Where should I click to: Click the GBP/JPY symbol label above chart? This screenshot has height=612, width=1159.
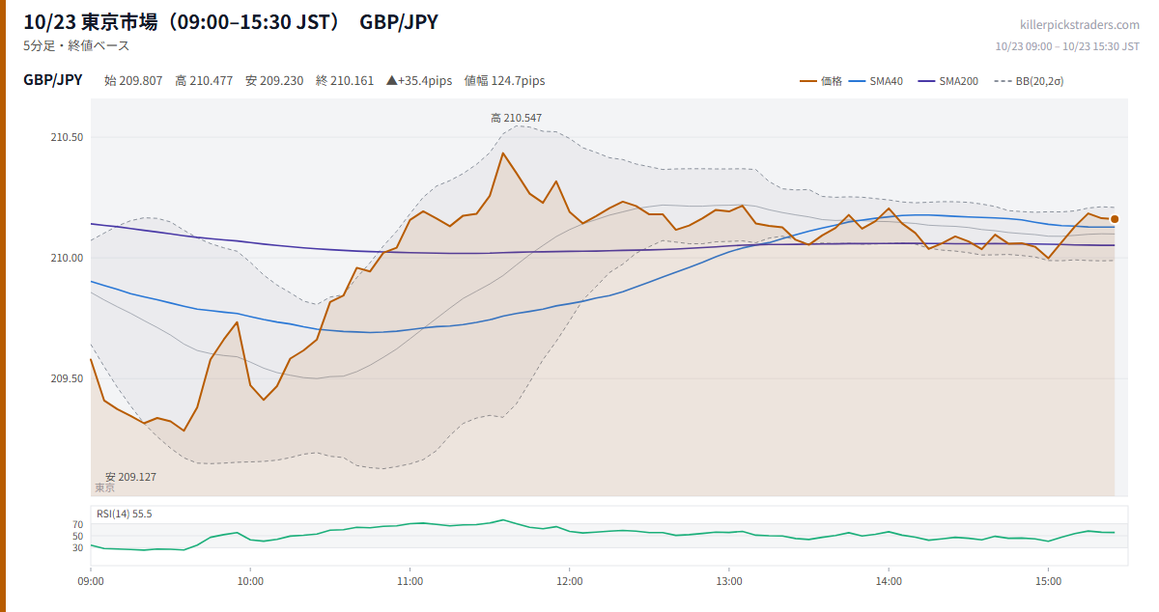pyautogui.click(x=53, y=80)
